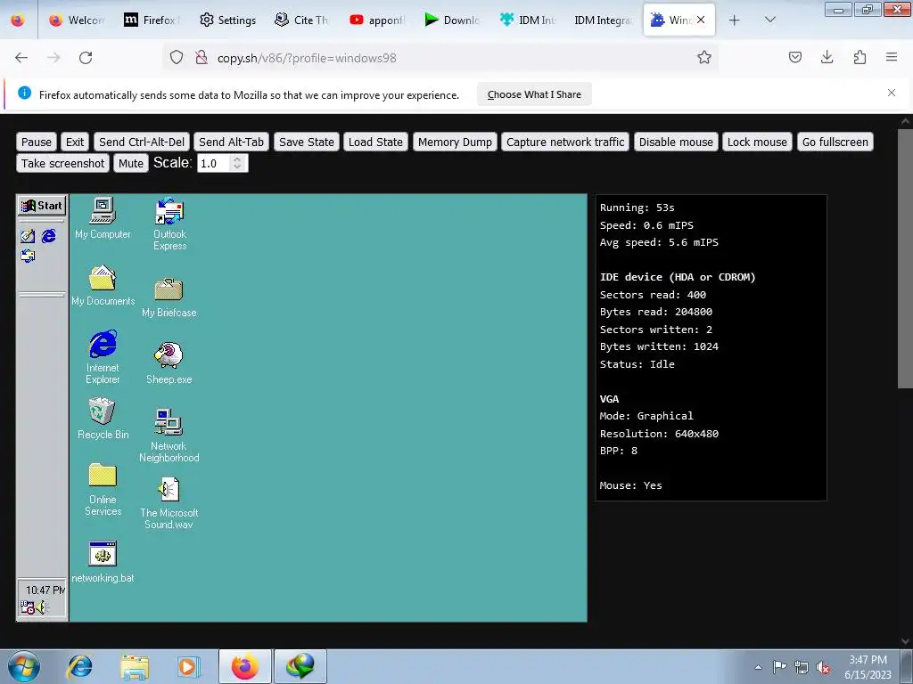Open My Briefcase icon
Image resolution: width=913 pixels, height=684 pixels.
(x=169, y=297)
